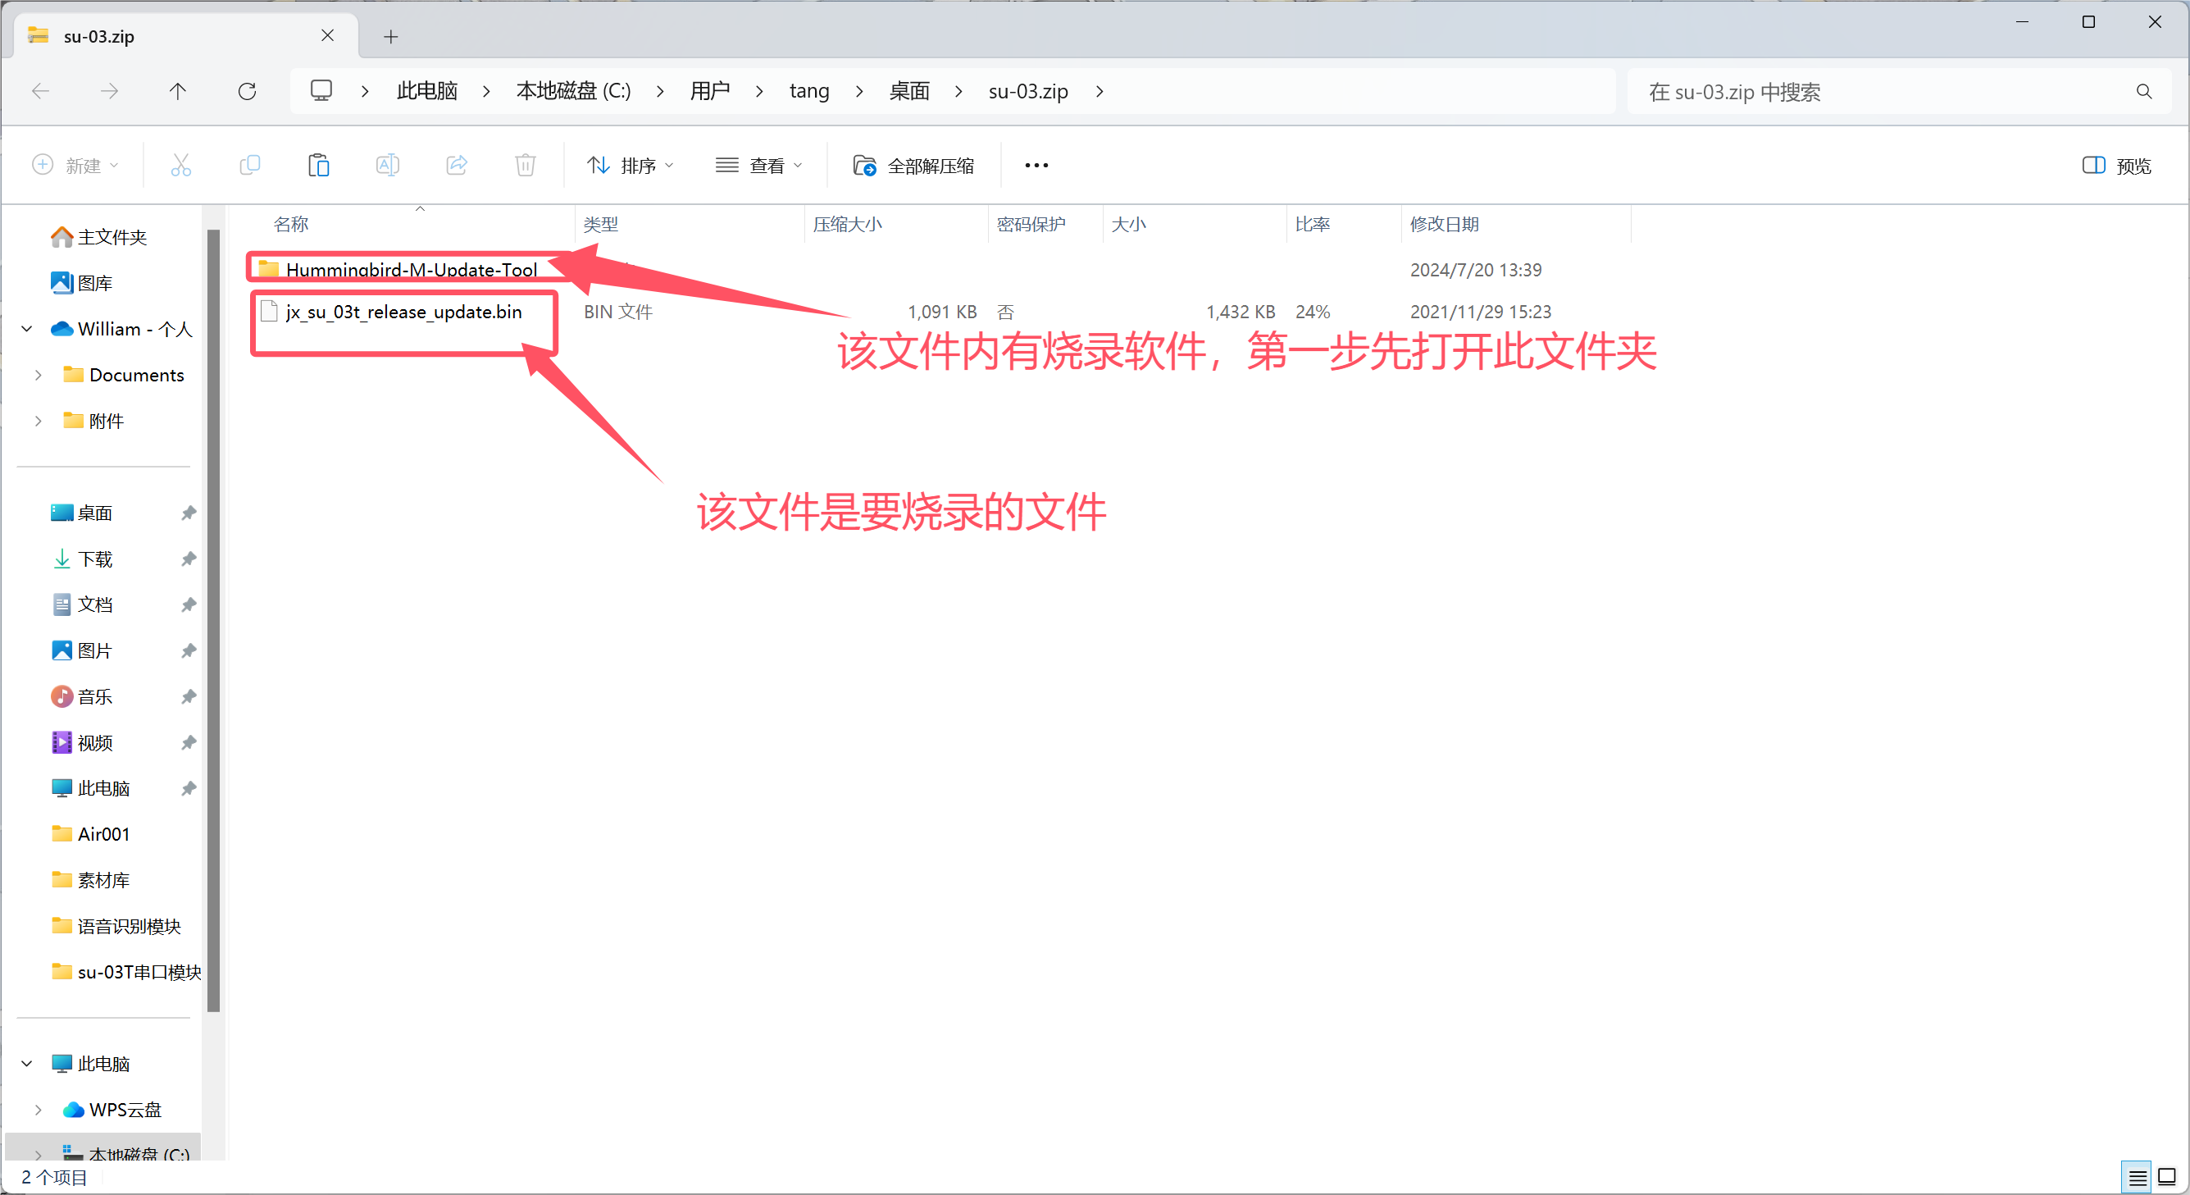This screenshot has height=1195, width=2190.
Task: Expand the Documents tree node
Action: [39, 375]
